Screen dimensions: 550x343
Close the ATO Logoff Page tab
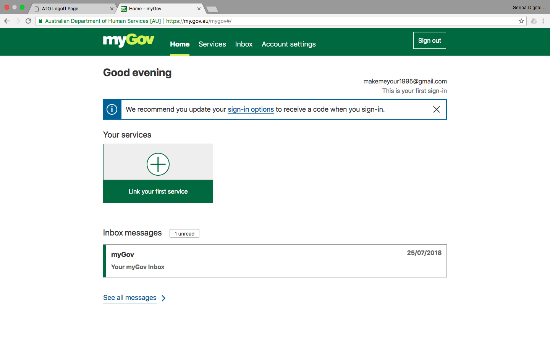point(112,9)
